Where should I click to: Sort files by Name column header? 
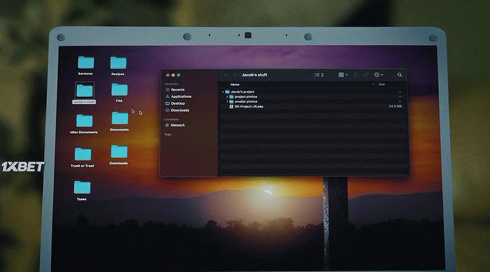235,84
